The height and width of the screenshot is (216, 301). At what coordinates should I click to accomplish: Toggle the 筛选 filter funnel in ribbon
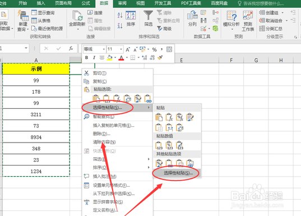[148, 19]
